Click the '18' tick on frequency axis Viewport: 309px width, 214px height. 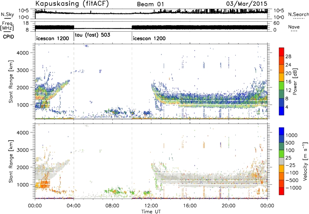pos(26,23)
